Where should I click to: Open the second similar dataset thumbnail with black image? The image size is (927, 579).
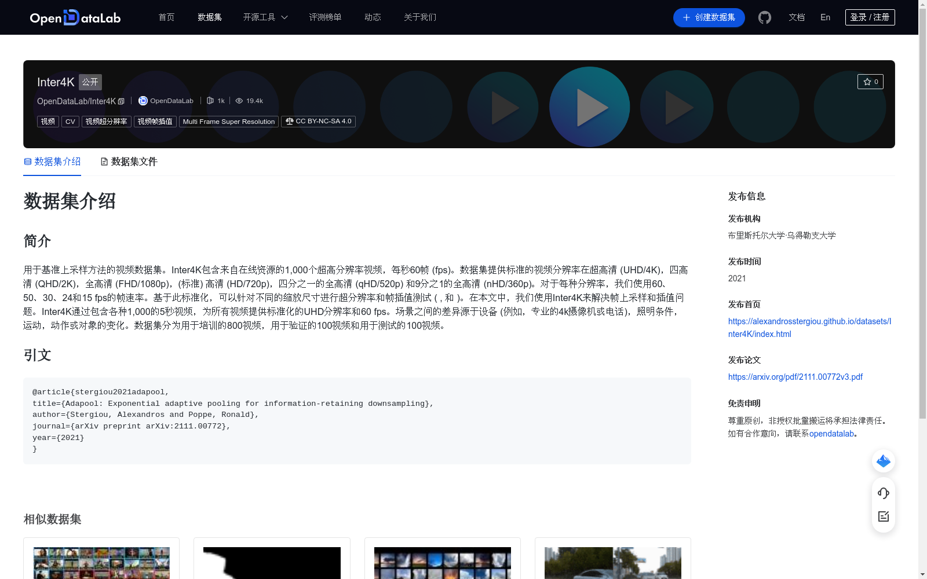point(272,563)
